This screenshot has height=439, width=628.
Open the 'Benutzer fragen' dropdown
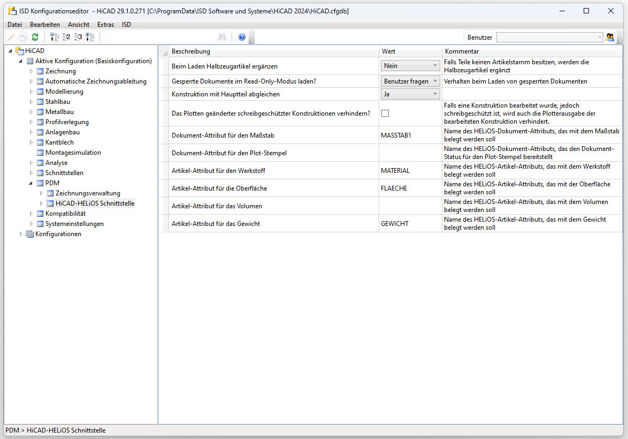coord(410,81)
